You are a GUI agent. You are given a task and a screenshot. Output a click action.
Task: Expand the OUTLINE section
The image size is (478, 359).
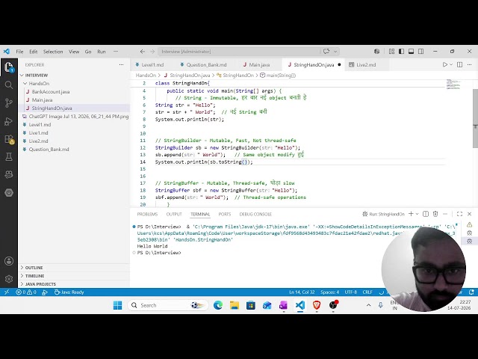pos(34,268)
